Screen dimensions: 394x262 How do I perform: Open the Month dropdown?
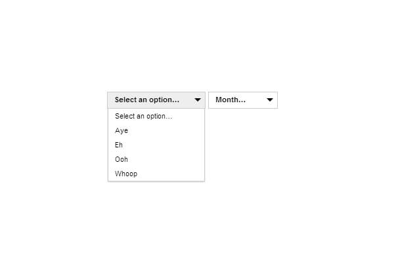[x=243, y=100]
